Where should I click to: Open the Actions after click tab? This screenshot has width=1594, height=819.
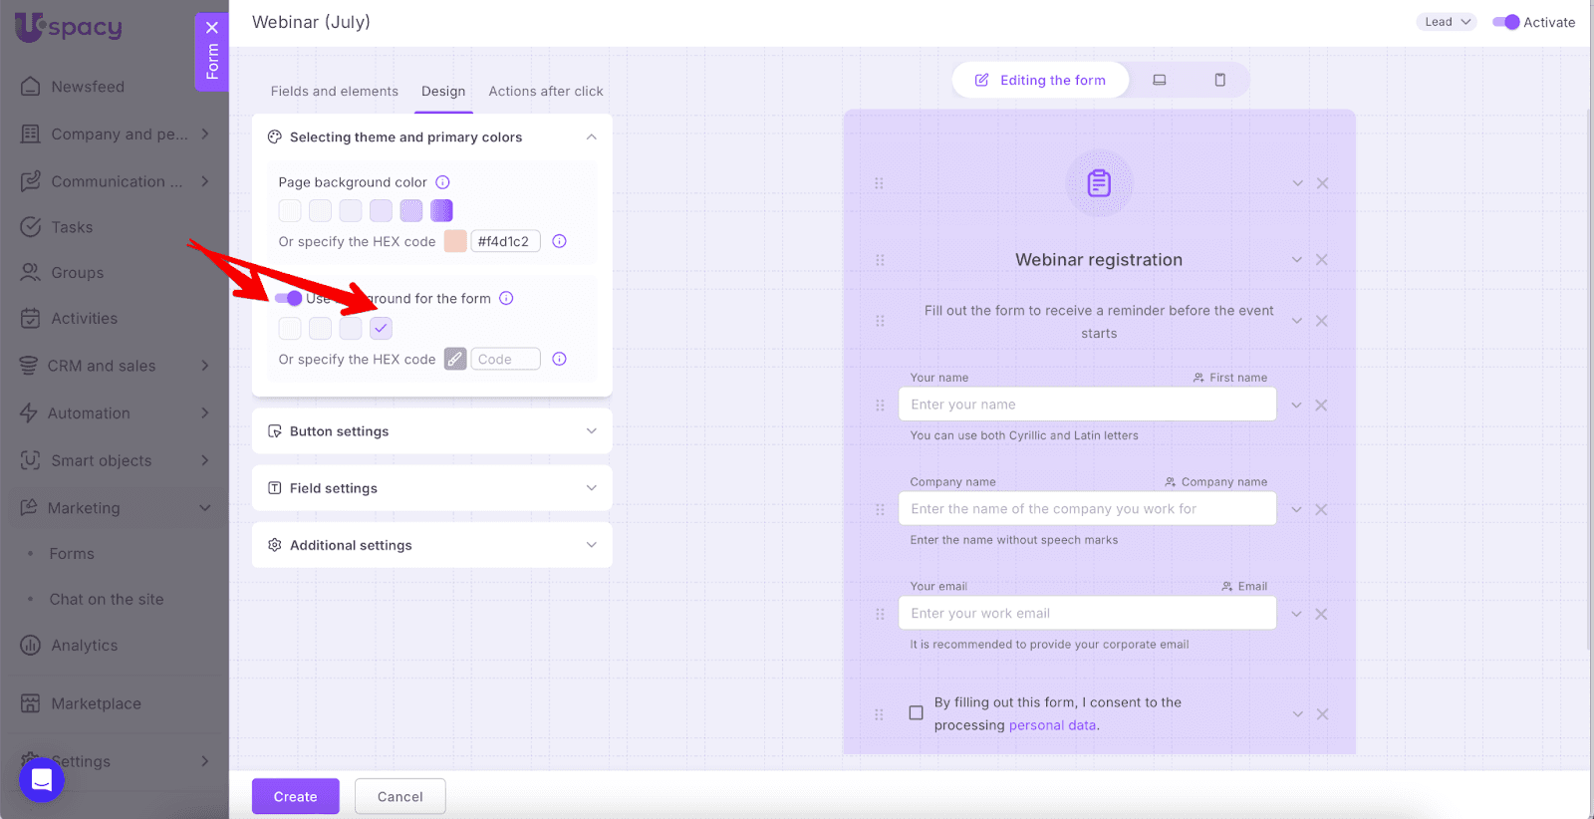point(545,91)
